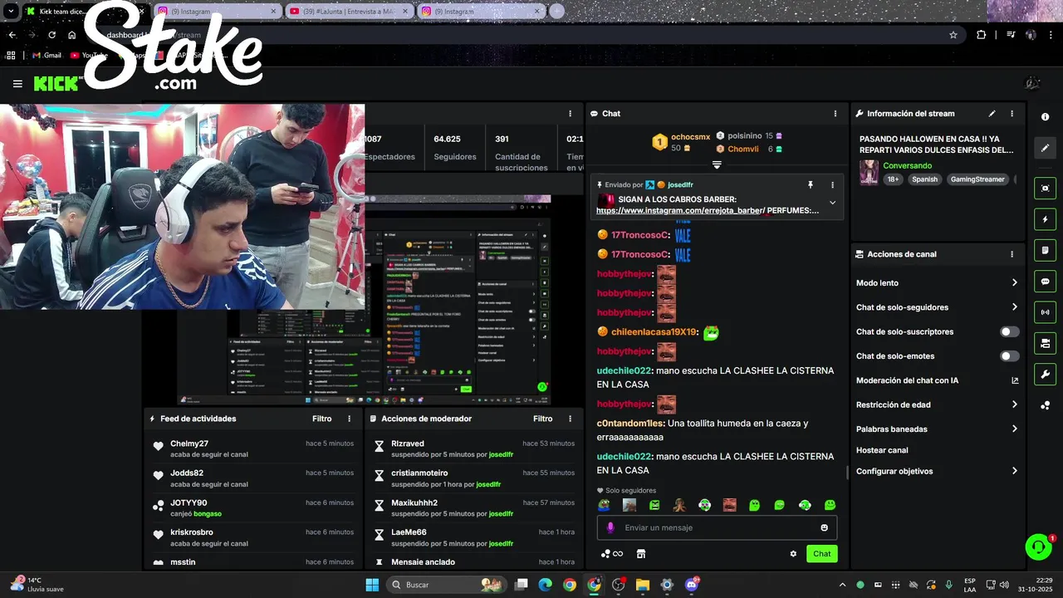Open the shop icon below chat input
Viewport: 1063px width, 598px height.
tap(641, 554)
